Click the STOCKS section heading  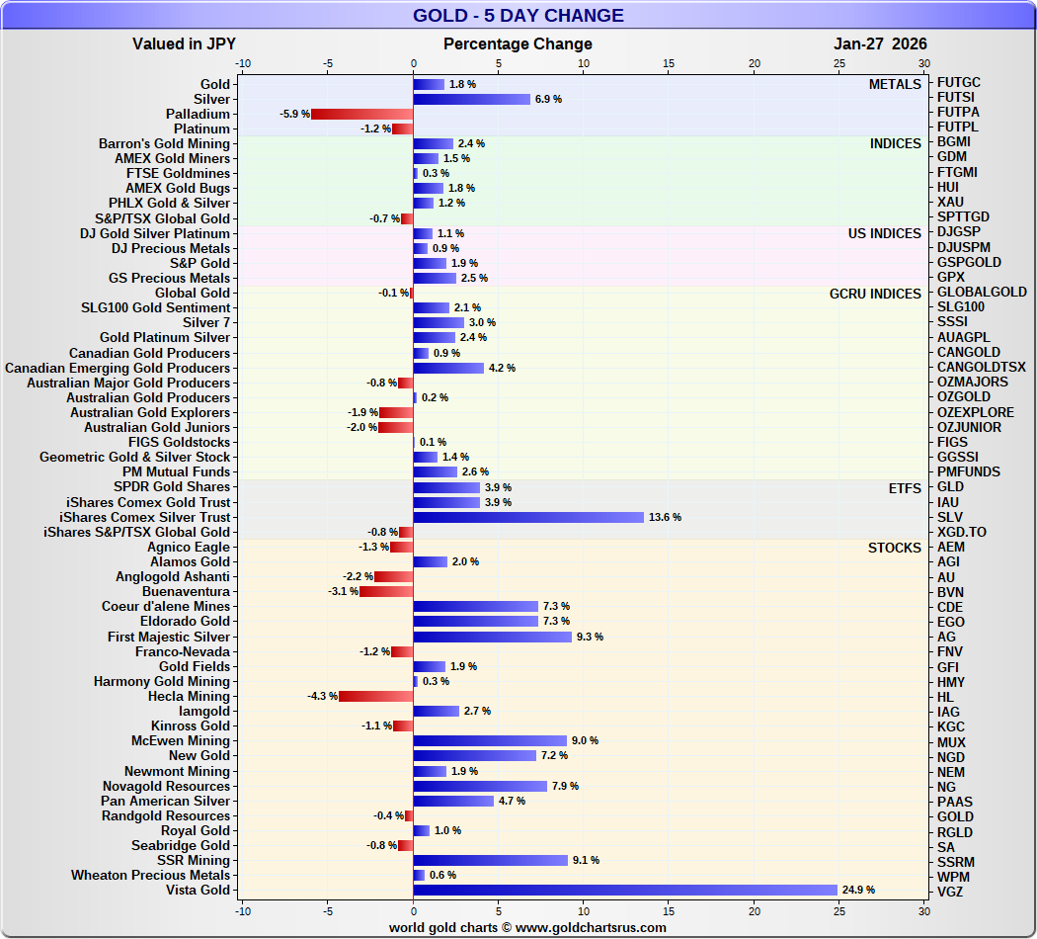[x=894, y=548]
